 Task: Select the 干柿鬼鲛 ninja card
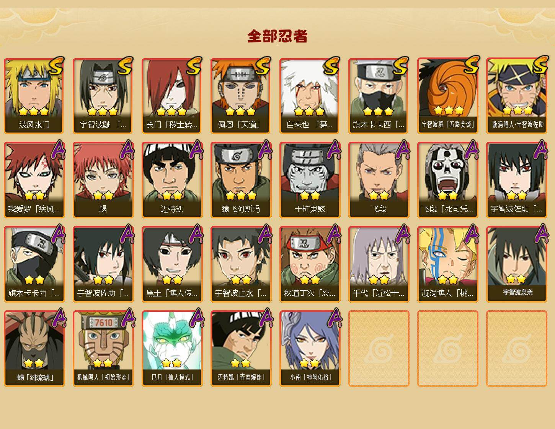point(310,180)
